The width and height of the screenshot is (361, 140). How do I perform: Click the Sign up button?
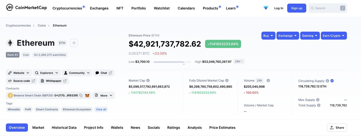coord(297,8)
